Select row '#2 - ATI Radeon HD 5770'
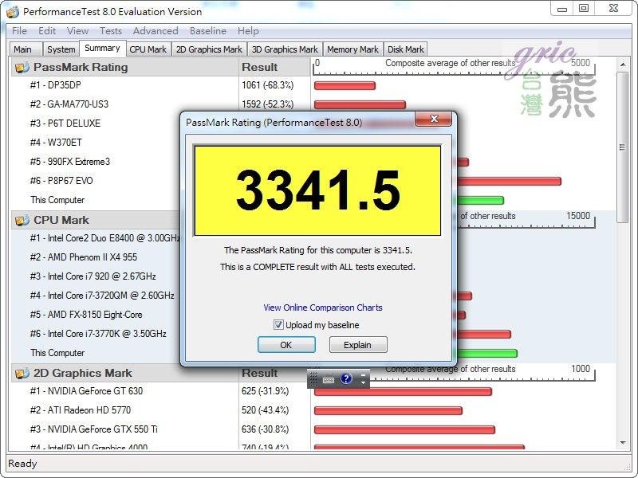The width and height of the screenshot is (638, 478). (81, 409)
